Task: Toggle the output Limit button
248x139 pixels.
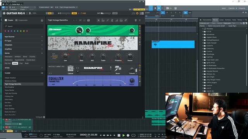Action: 115,13
